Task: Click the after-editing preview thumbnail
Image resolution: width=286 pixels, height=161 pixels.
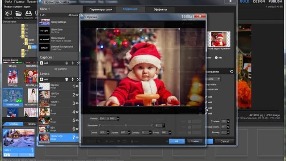Action: 219,39
